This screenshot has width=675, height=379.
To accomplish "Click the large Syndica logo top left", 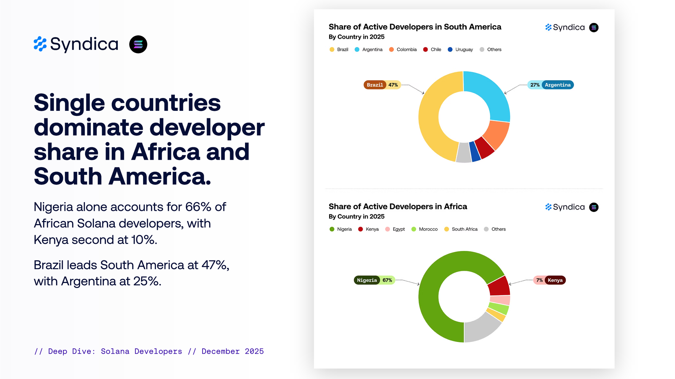I will pyautogui.click(x=76, y=44).
